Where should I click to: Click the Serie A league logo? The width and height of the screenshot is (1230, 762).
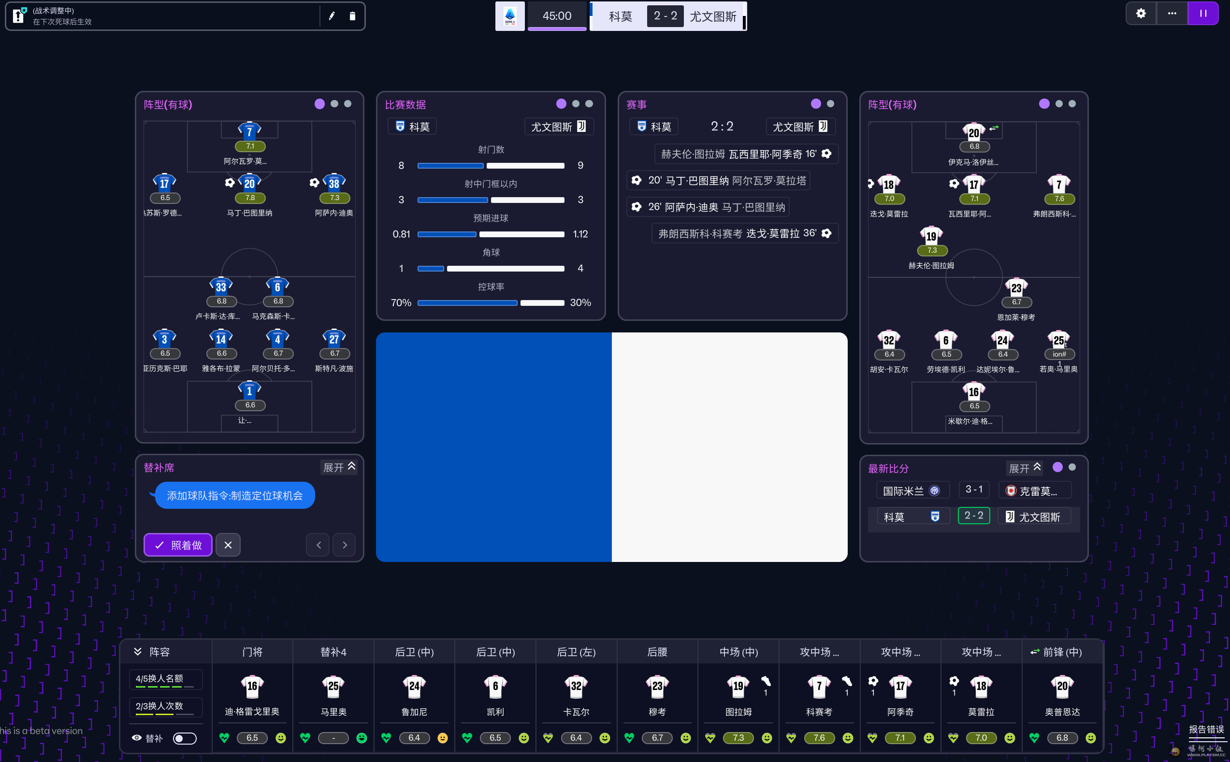tap(510, 16)
